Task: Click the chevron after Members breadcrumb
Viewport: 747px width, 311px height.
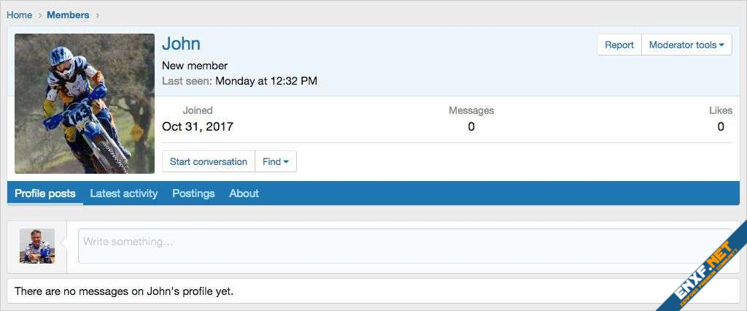Action: pyautogui.click(x=98, y=15)
